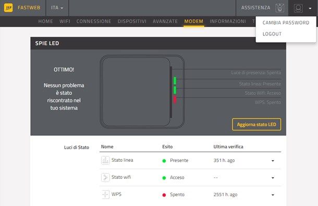Go to the HOME tab

[x=46, y=21]
